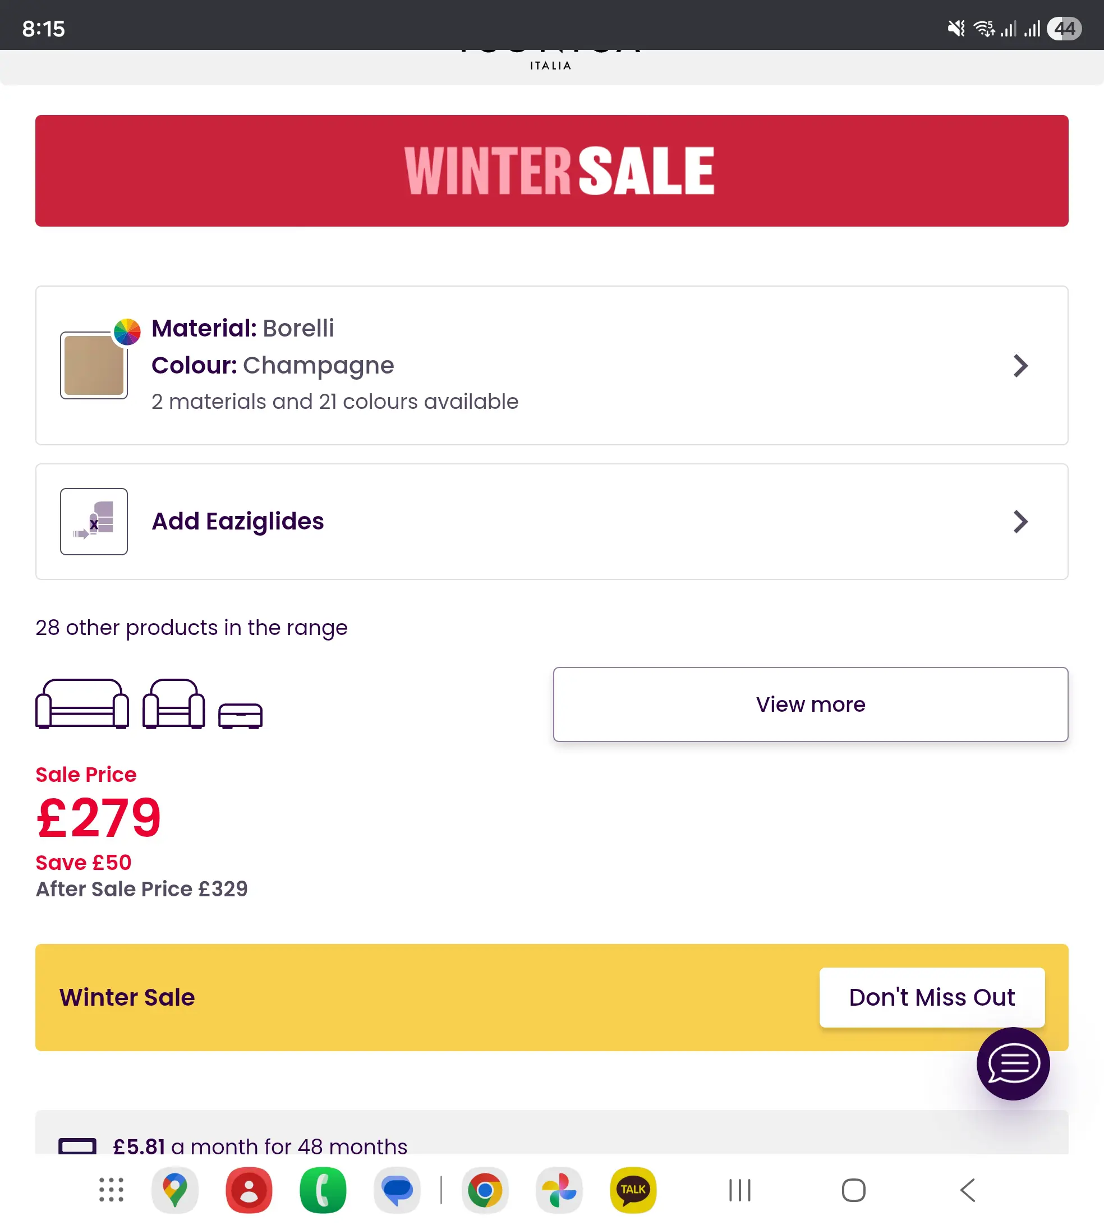Tap the colour wheel icon
The image size is (1104, 1225).
(127, 331)
